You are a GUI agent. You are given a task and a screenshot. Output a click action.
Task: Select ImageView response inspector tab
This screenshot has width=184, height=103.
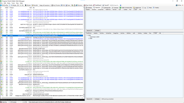coord(116,33)
